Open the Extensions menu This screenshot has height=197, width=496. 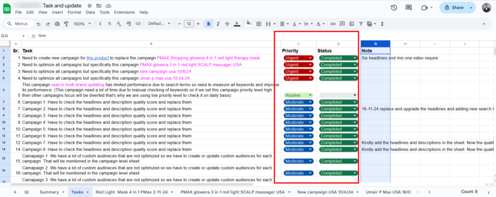[x=124, y=12]
